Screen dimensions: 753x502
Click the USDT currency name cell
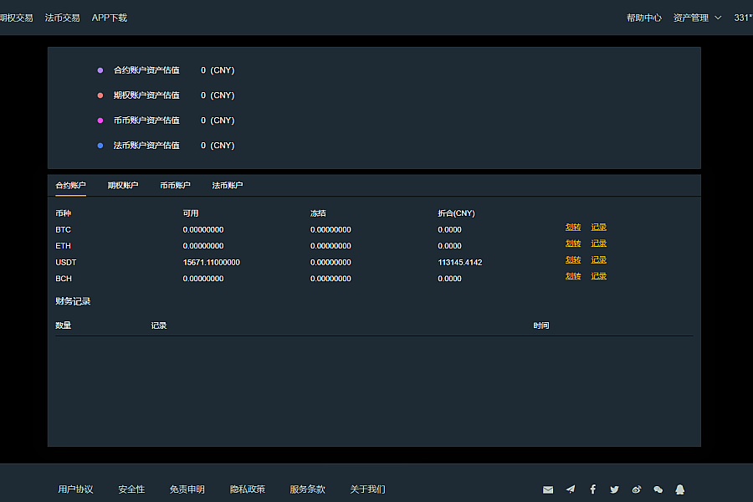(66, 262)
